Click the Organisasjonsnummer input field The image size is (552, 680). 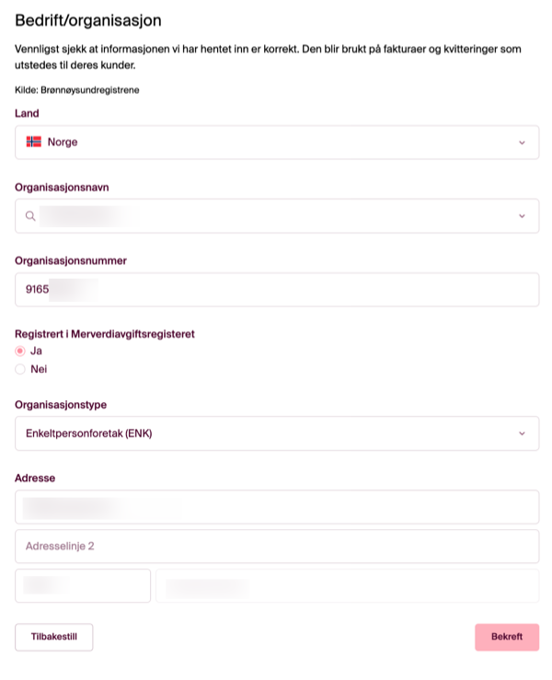(276, 290)
